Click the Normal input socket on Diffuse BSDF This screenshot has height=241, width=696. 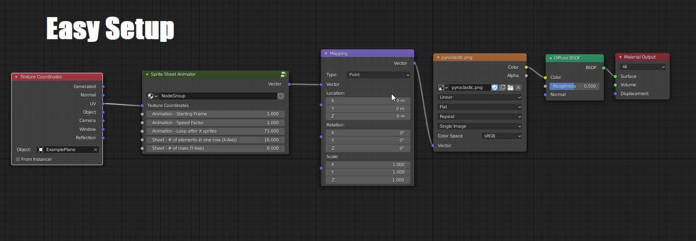click(x=545, y=95)
